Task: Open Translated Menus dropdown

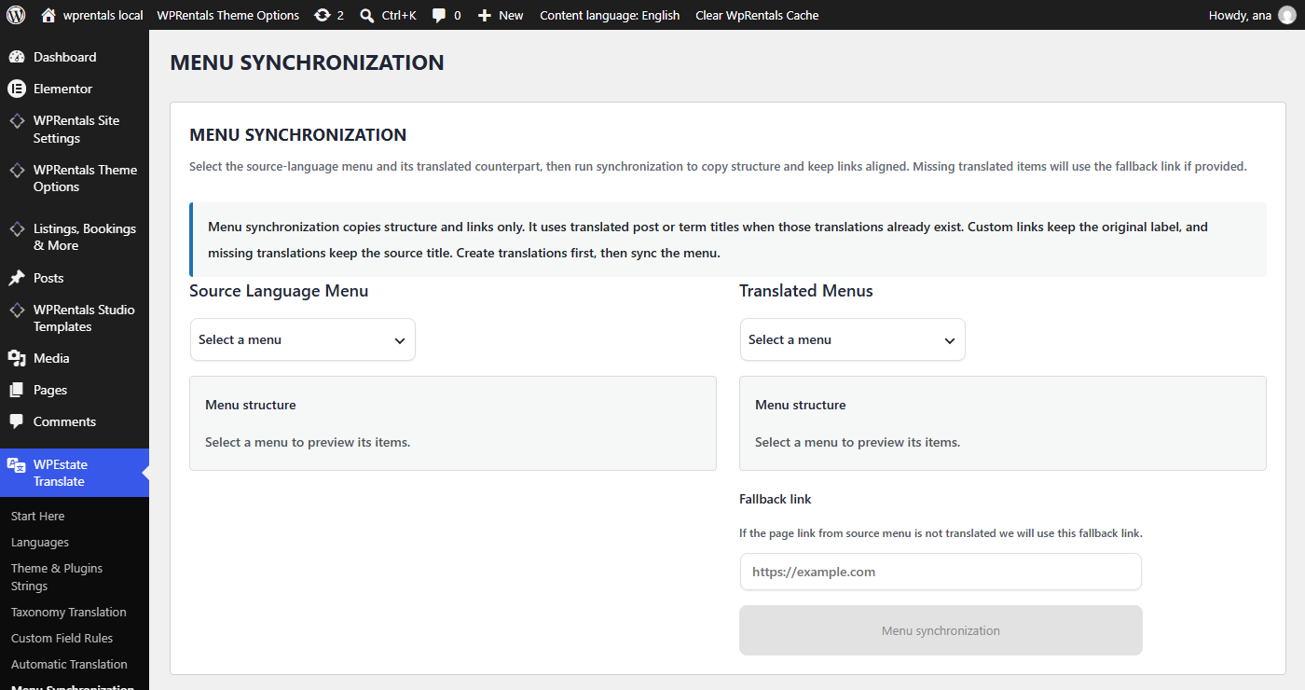Action: point(853,339)
